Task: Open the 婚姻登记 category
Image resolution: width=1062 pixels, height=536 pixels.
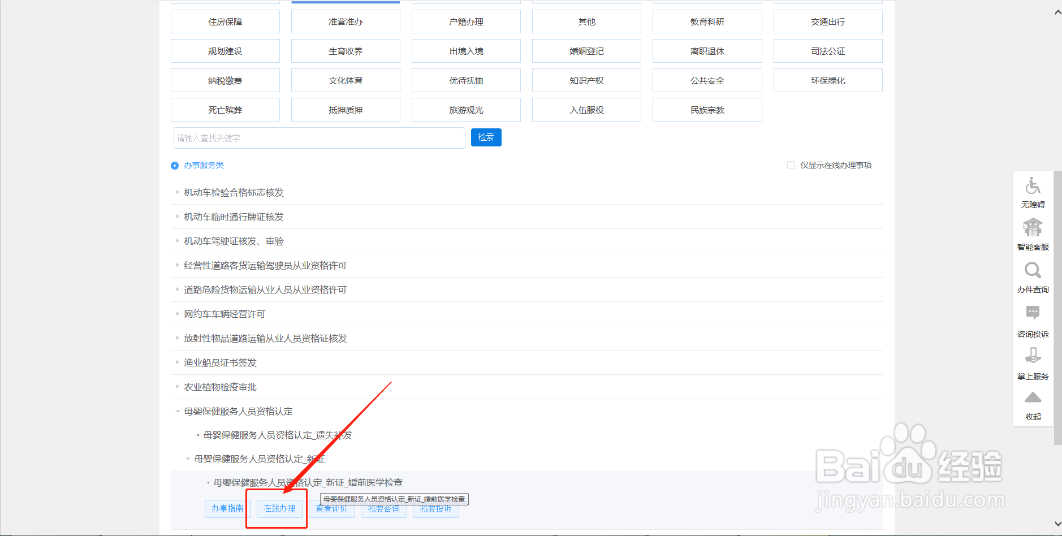Action: point(586,51)
